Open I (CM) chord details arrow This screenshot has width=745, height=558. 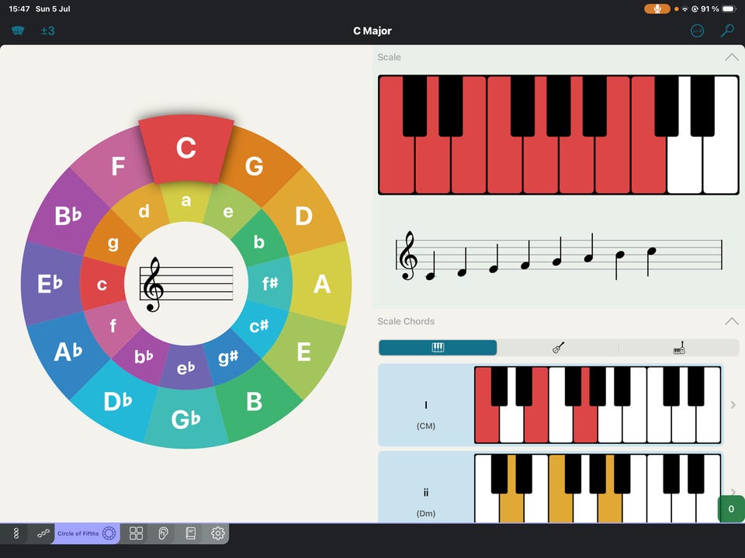click(733, 405)
